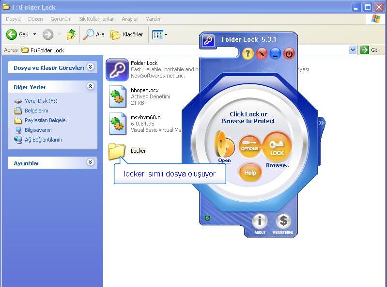Click the orange LOCK key button
Viewport: 387px width, 287px height.
277,147
